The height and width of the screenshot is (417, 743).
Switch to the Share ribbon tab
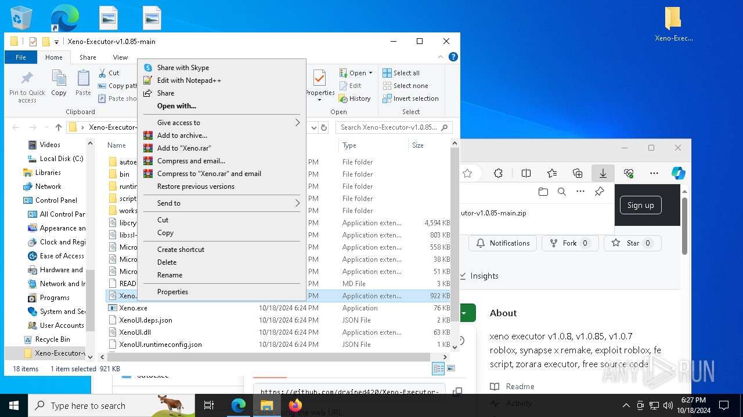coord(88,57)
